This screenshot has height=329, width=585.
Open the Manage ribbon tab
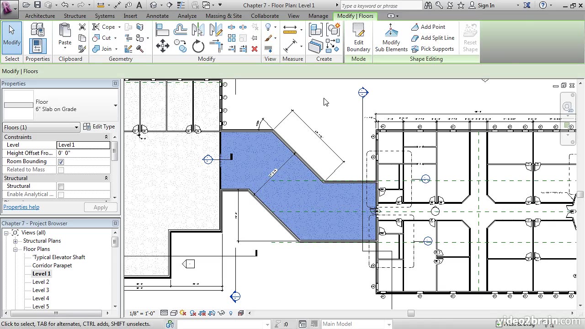tap(318, 16)
